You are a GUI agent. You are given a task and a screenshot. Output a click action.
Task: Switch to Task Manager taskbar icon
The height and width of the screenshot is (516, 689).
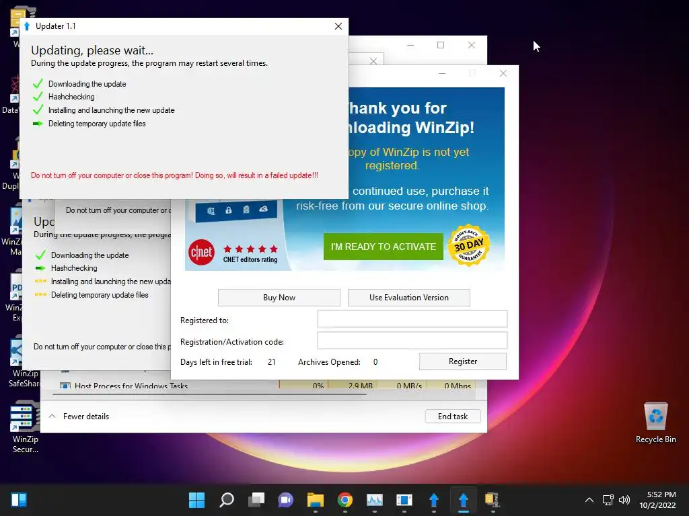pyautogui.click(x=374, y=500)
